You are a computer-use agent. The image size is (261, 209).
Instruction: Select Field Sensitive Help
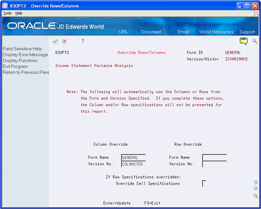point(23,49)
